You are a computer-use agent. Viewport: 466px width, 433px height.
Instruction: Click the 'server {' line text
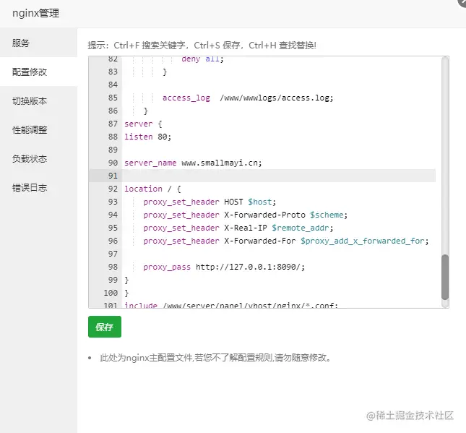coord(143,124)
